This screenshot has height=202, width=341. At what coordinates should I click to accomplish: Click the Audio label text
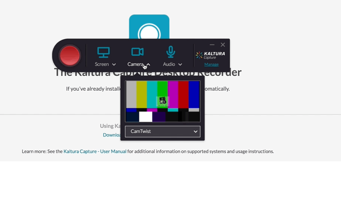click(169, 64)
